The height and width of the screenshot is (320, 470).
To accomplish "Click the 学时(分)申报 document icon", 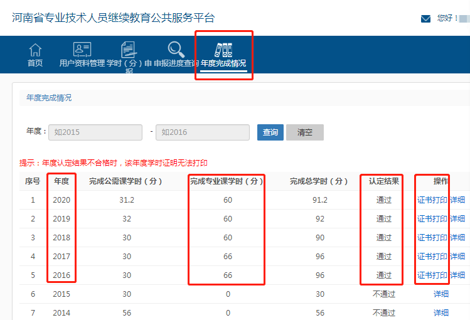I will click(x=129, y=49).
